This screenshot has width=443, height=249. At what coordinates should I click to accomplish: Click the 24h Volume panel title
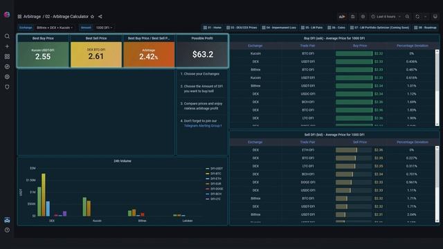(123, 161)
